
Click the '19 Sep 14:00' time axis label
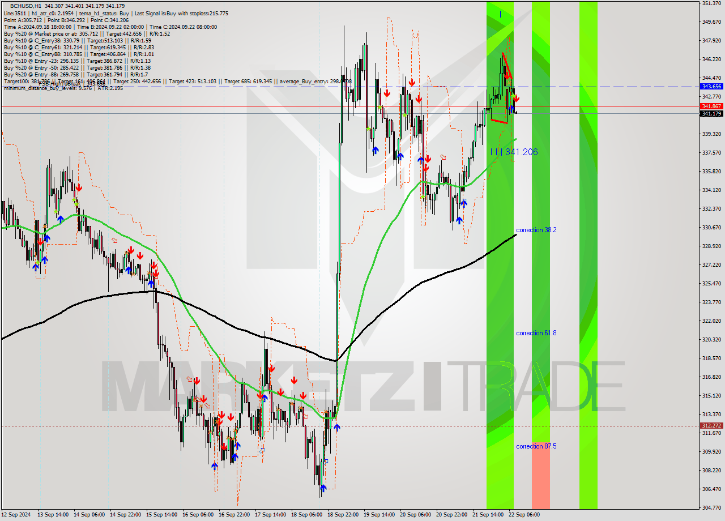pos(381,515)
